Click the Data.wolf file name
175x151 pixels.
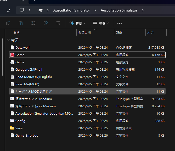click(22, 48)
